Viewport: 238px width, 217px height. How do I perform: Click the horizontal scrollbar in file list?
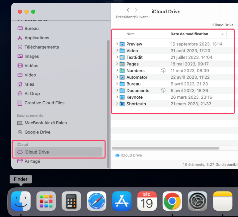(166, 148)
